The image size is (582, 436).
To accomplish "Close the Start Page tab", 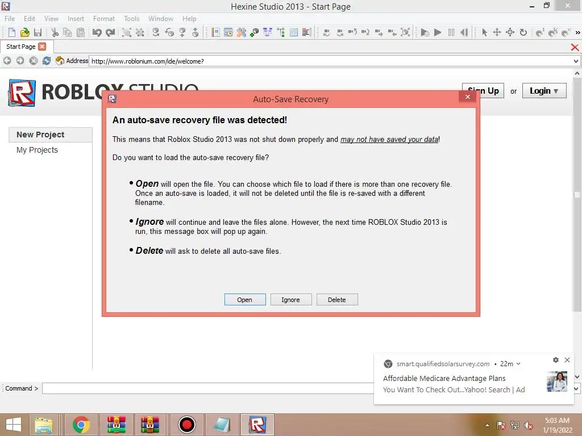I will [x=42, y=47].
